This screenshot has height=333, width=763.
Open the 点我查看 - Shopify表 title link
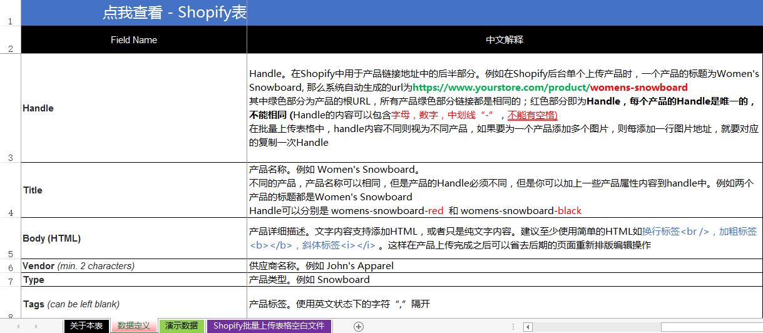coord(175,13)
